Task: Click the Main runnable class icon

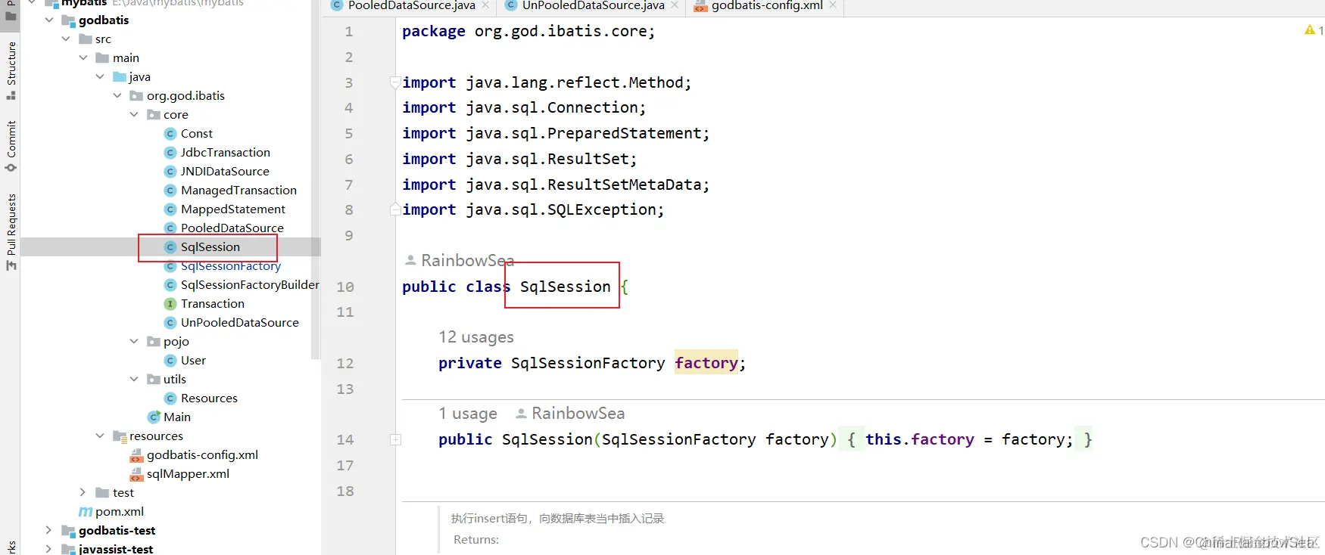Action: (x=154, y=417)
